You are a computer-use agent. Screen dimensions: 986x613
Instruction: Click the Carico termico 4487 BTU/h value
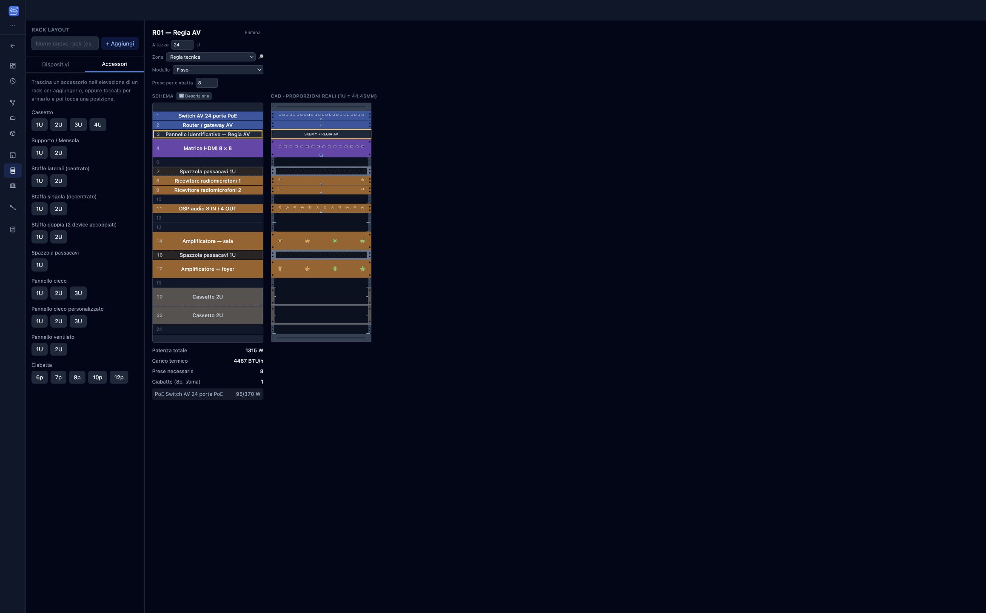(x=248, y=361)
